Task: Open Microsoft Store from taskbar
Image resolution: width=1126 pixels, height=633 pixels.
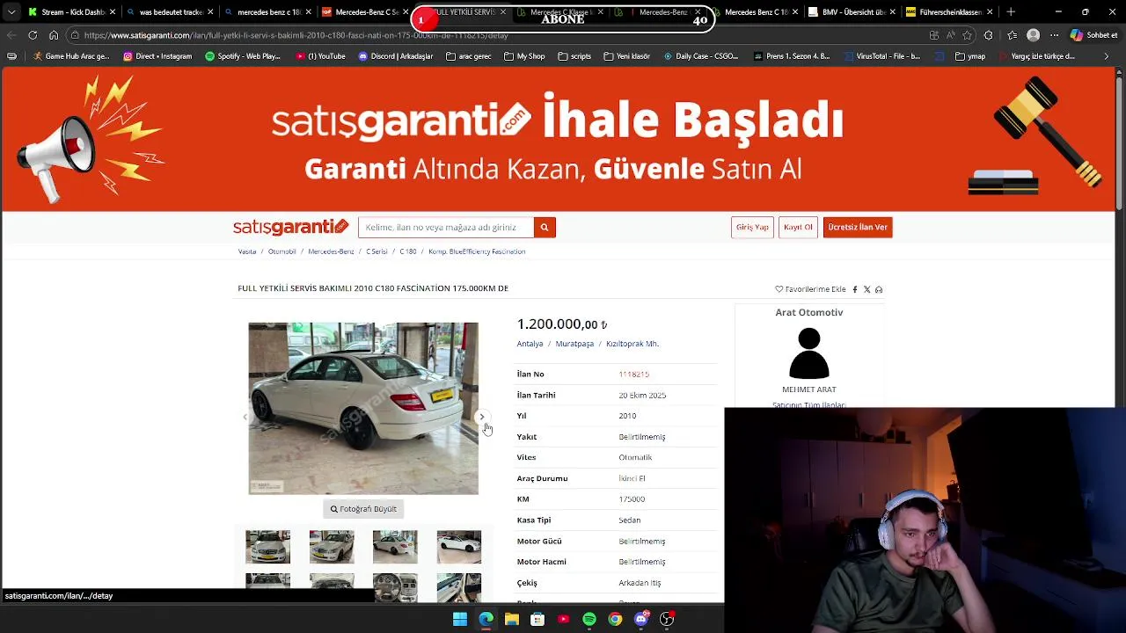Action: (x=537, y=619)
